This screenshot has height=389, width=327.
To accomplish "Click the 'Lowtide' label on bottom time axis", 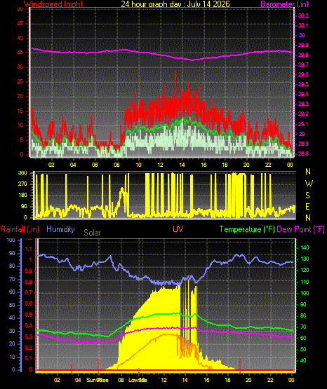I will click(x=138, y=380).
